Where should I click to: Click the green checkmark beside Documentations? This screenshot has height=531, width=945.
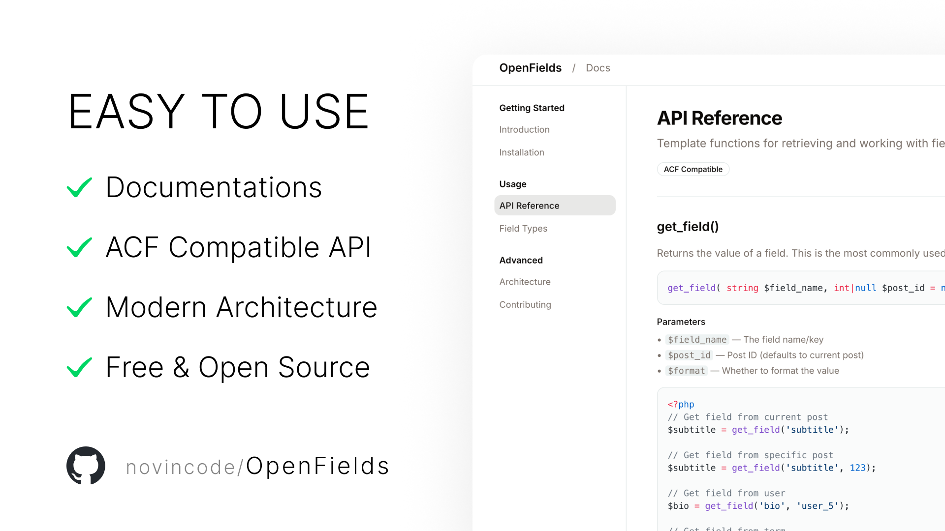tap(79, 187)
